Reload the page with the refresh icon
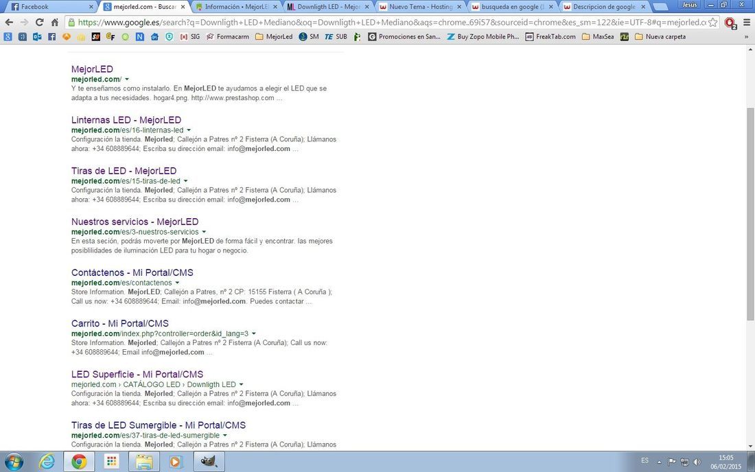 pyautogui.click(x=40, y=23)
